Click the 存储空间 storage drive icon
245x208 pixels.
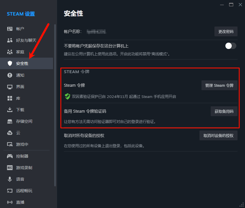tap(10, 121)
